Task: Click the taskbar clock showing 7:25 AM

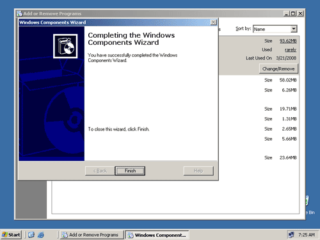Action: [x=307, y=235]
